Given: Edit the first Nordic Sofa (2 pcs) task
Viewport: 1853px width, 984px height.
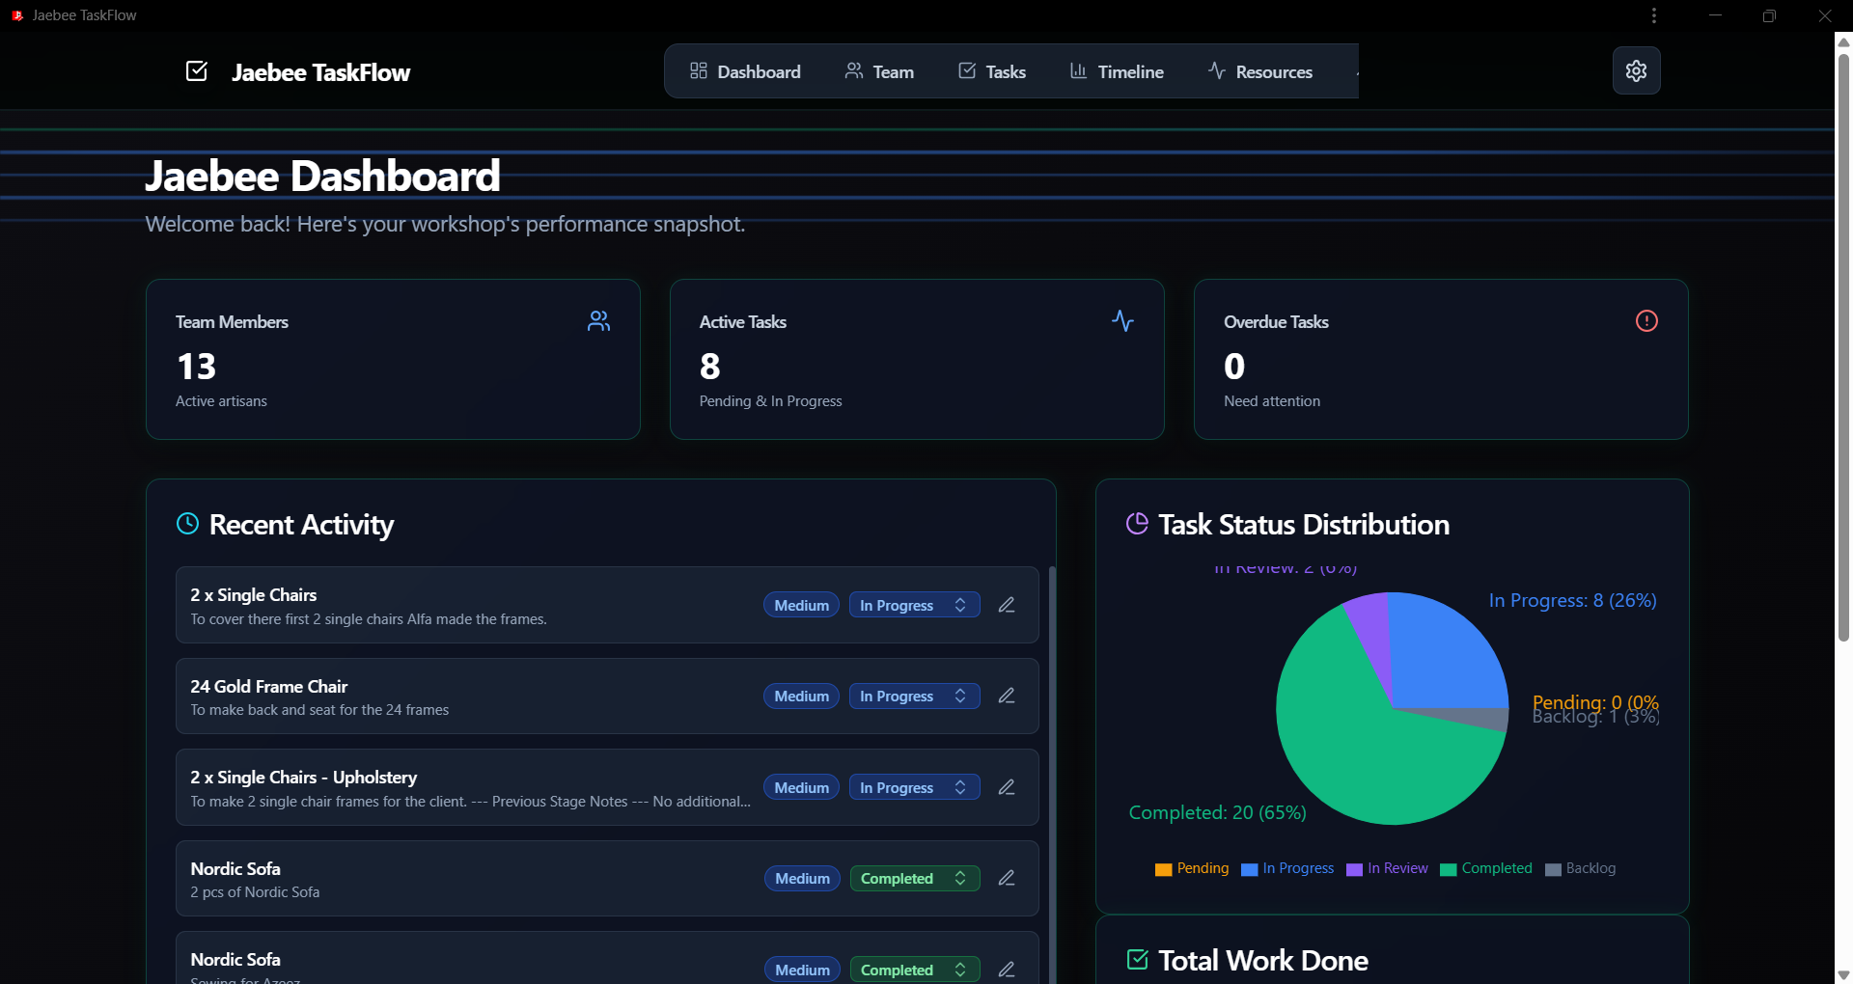Looking at the screenshot, I should 1007,878.
